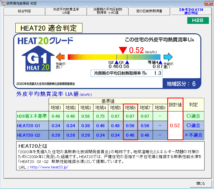214x189 pixels.
Task: Click the HEAT20グレード logo text
Action: point(45,41)
